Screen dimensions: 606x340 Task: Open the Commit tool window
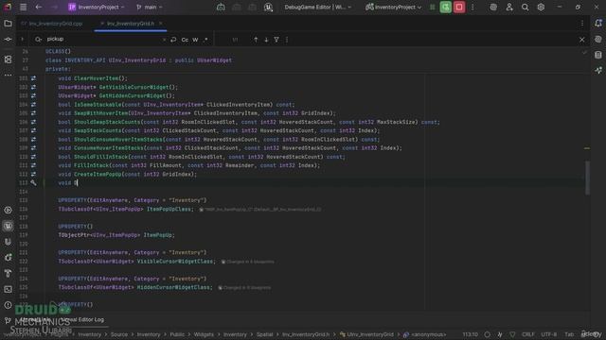point(8,40)
